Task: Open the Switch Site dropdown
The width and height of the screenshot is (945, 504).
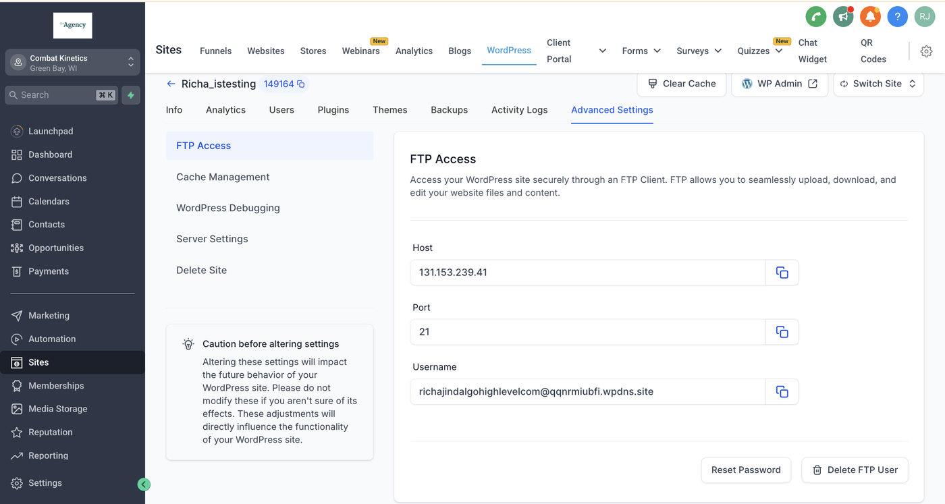Action: point(878,84)
